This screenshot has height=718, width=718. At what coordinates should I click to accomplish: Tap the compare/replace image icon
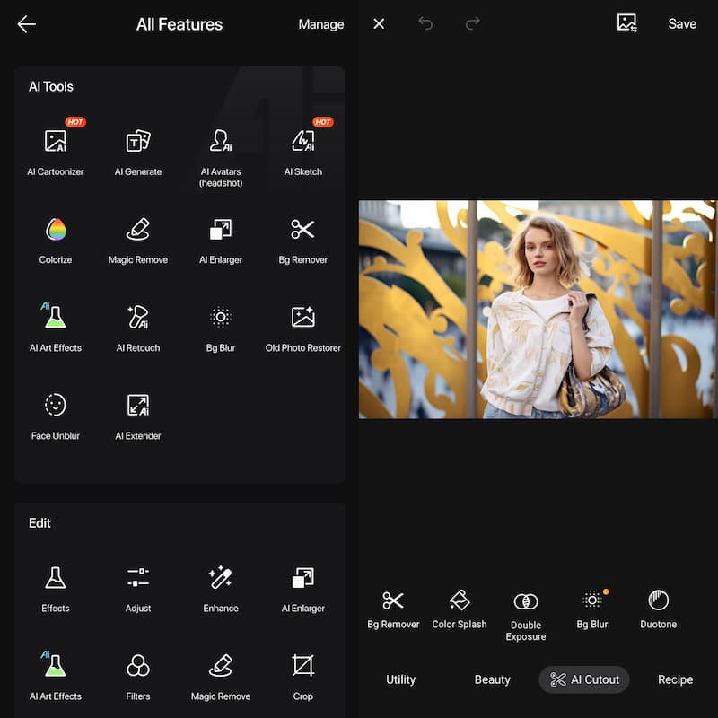click(626, 23)
